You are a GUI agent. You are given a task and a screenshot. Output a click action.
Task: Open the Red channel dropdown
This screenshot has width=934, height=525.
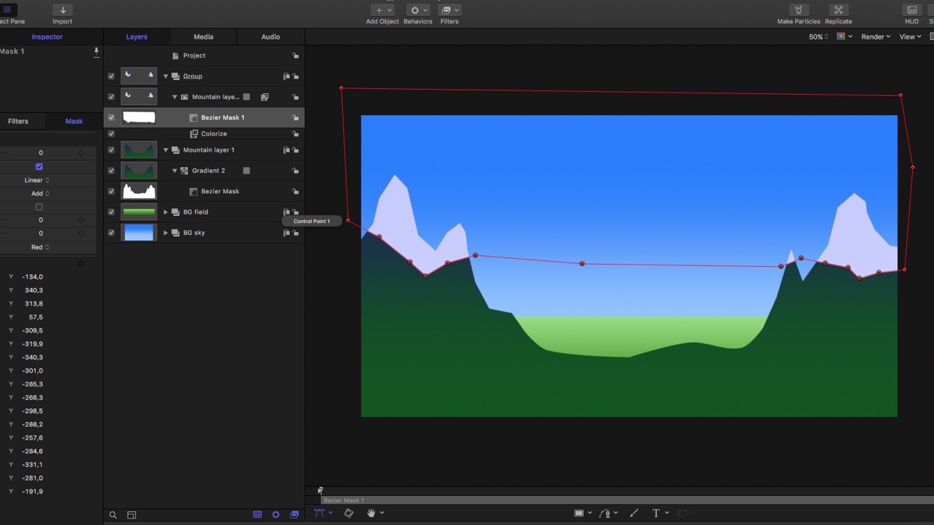pyautogui.click(x=40, y=247)
